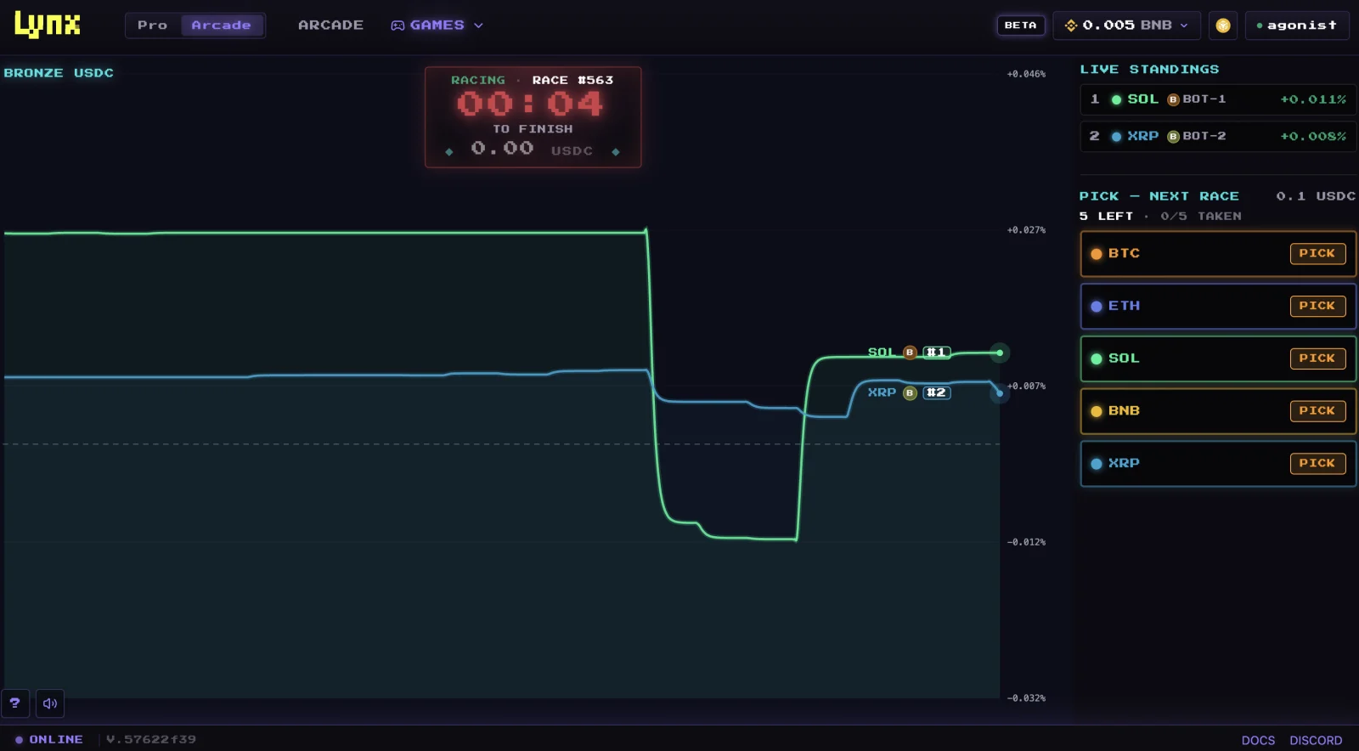1359x751 pixels.
Task: Click the orange BTC coin dot
Action: (1096, 254)
